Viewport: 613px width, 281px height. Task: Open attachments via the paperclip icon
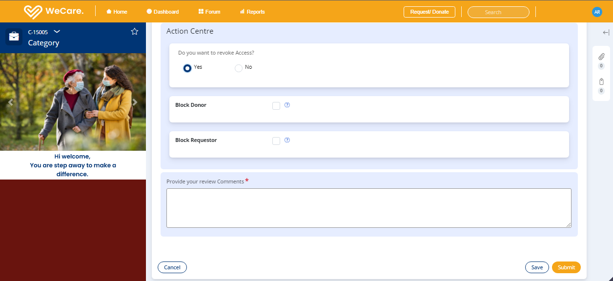click(x=601, y=57)
